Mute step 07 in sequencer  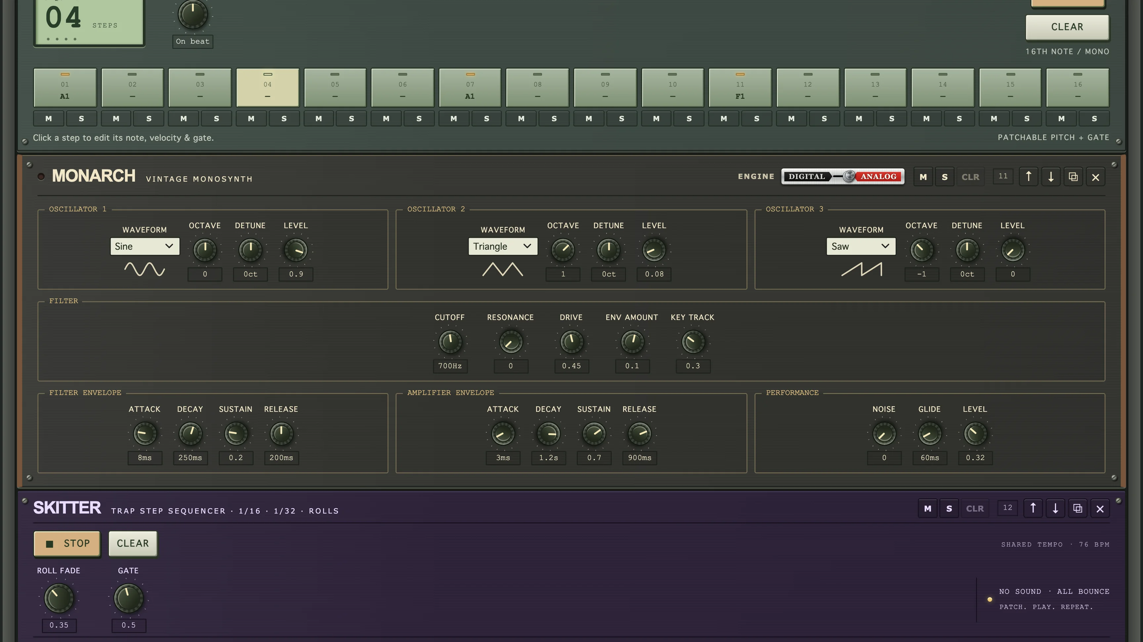453,118
